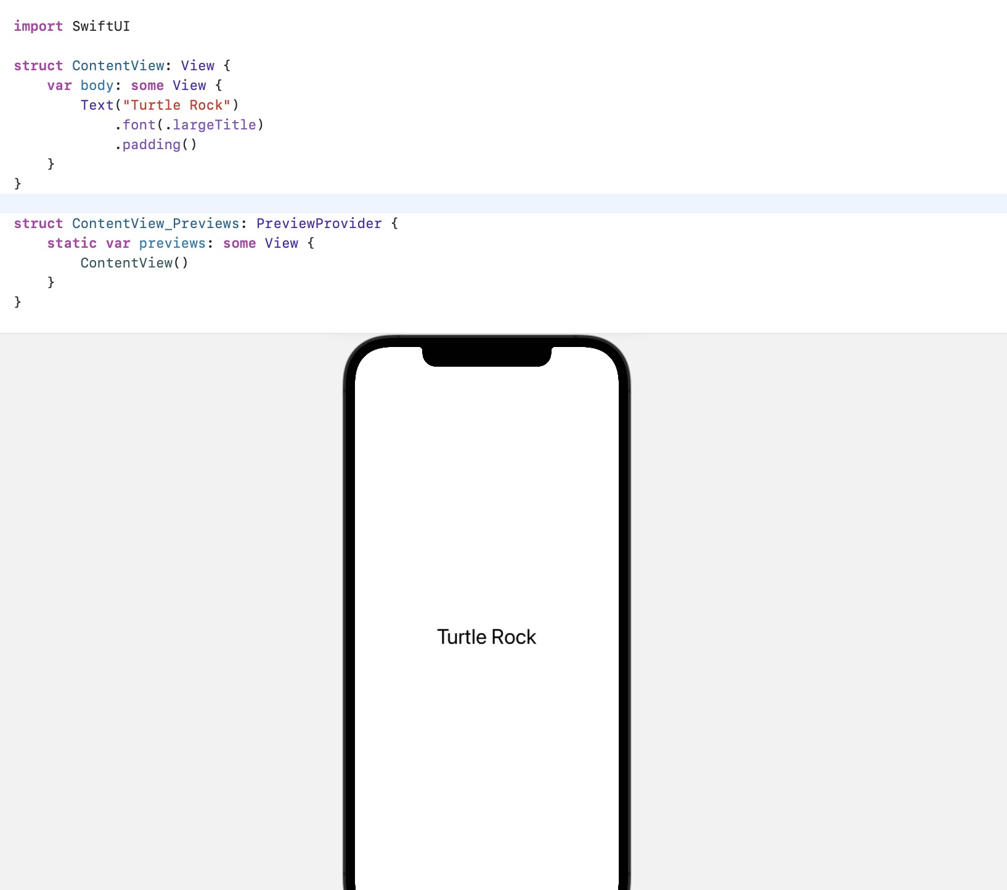Click the 'body' property name
1007x890 pixels.
97,86
